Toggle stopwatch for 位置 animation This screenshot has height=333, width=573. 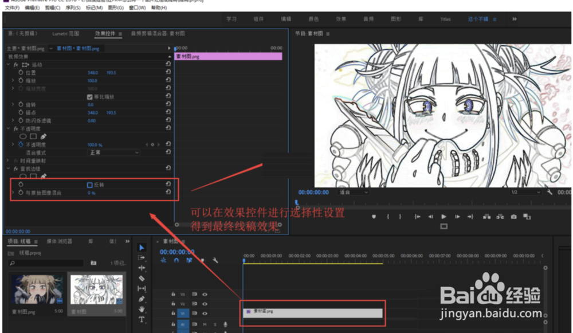point(21,72)
